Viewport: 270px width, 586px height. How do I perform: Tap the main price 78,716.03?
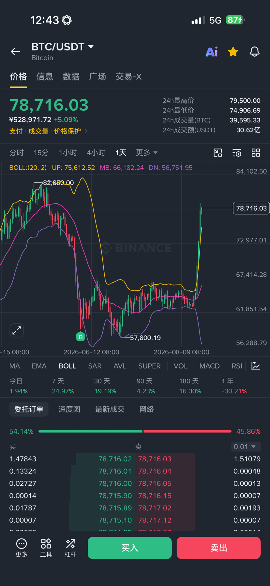pyautogui.click(x=49, y=105)
